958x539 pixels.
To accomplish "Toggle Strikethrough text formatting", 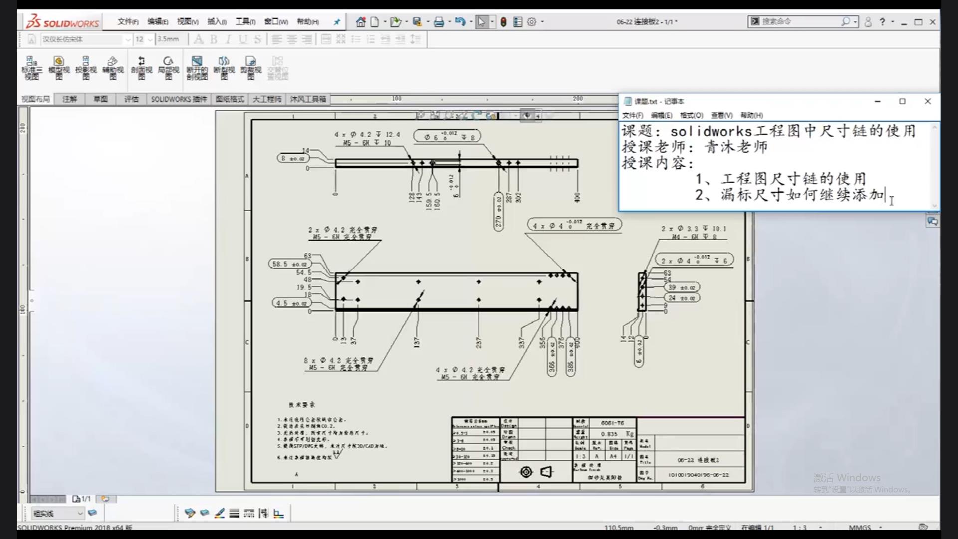I will coord(257,39).
